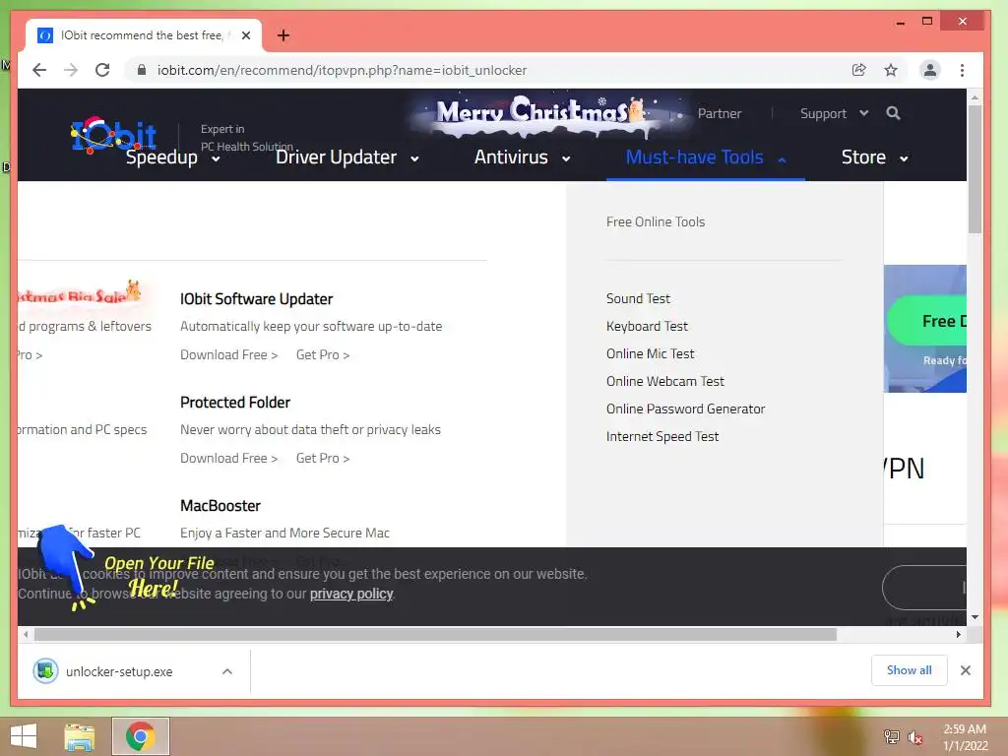Close the downloads bar
Image resolution: width=1008 pixels, height=756 pixels.
point(965,670)
